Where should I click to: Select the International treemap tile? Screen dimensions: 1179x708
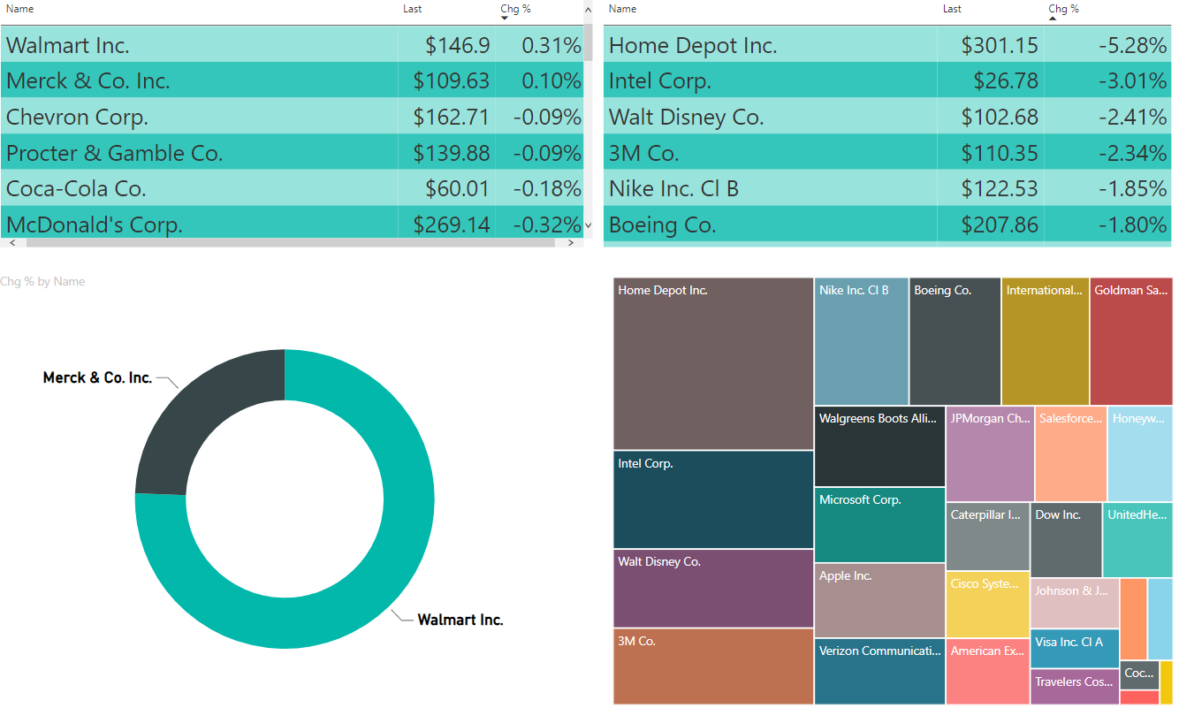pyautogui.click(x=1046, y=341)
